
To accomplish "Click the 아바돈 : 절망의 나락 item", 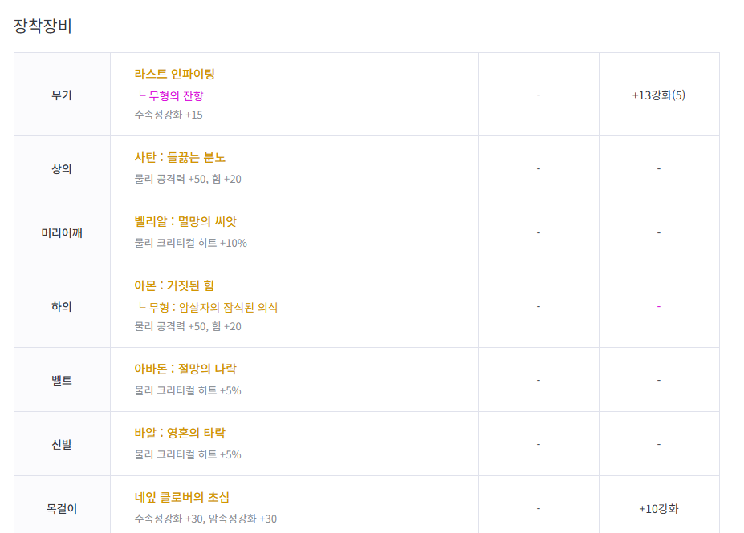I will pyautogui.click(x=185, y=369).
